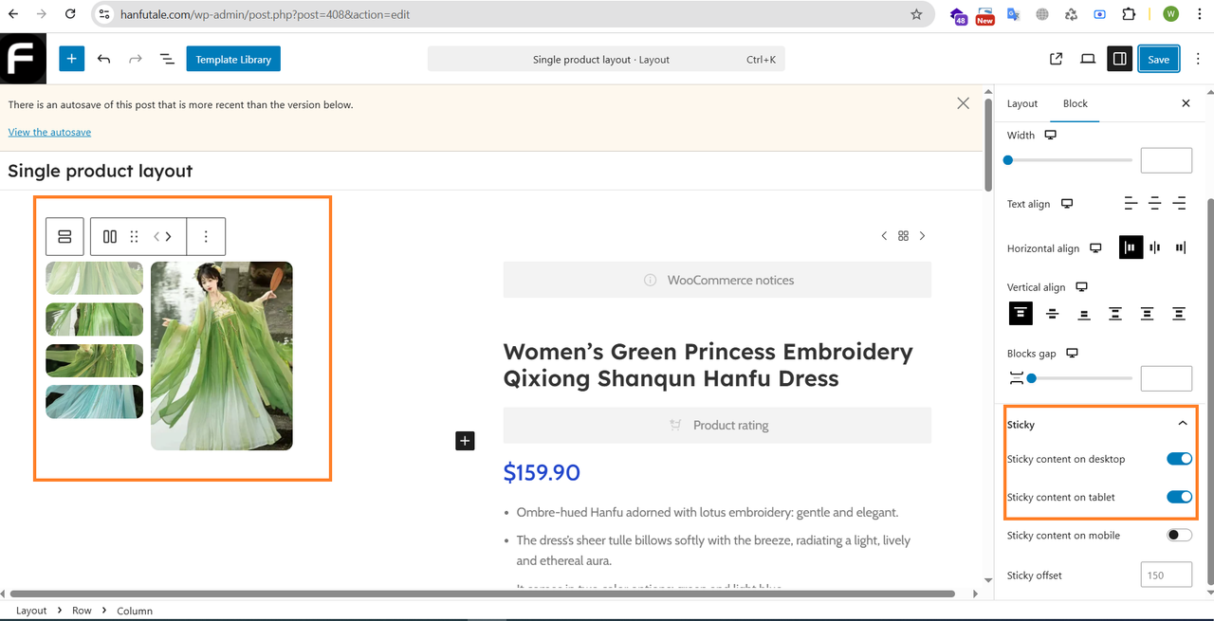Choose center horizontal align icon
1214x621 pixels.
tap(1154, 247)
